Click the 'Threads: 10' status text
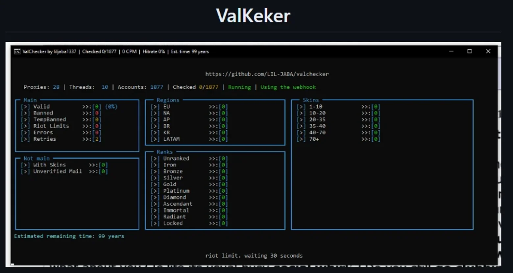The height and width of the screenshot is (273, 513). click(88, 87)
